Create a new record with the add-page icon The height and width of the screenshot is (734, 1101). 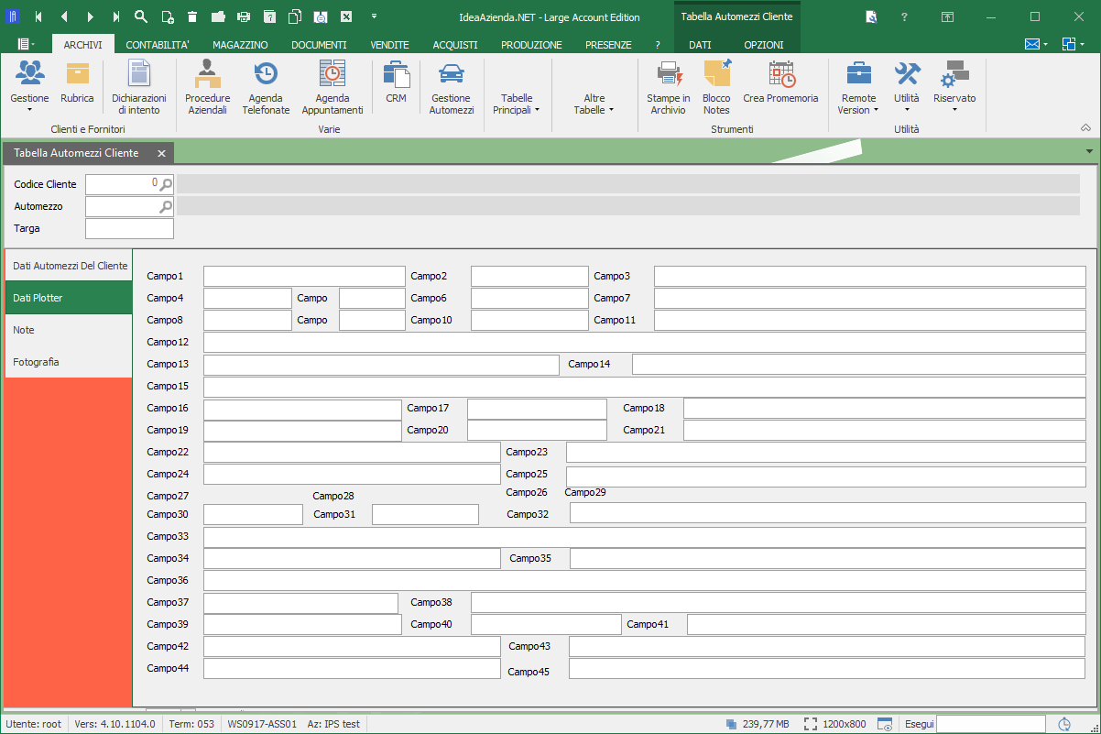(x=167, y=16)
